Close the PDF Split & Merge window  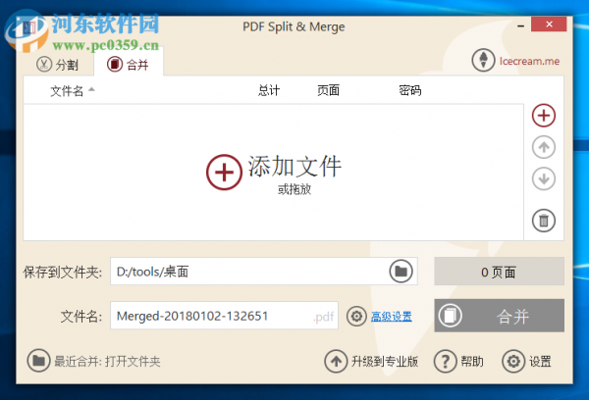click(549, 25)
